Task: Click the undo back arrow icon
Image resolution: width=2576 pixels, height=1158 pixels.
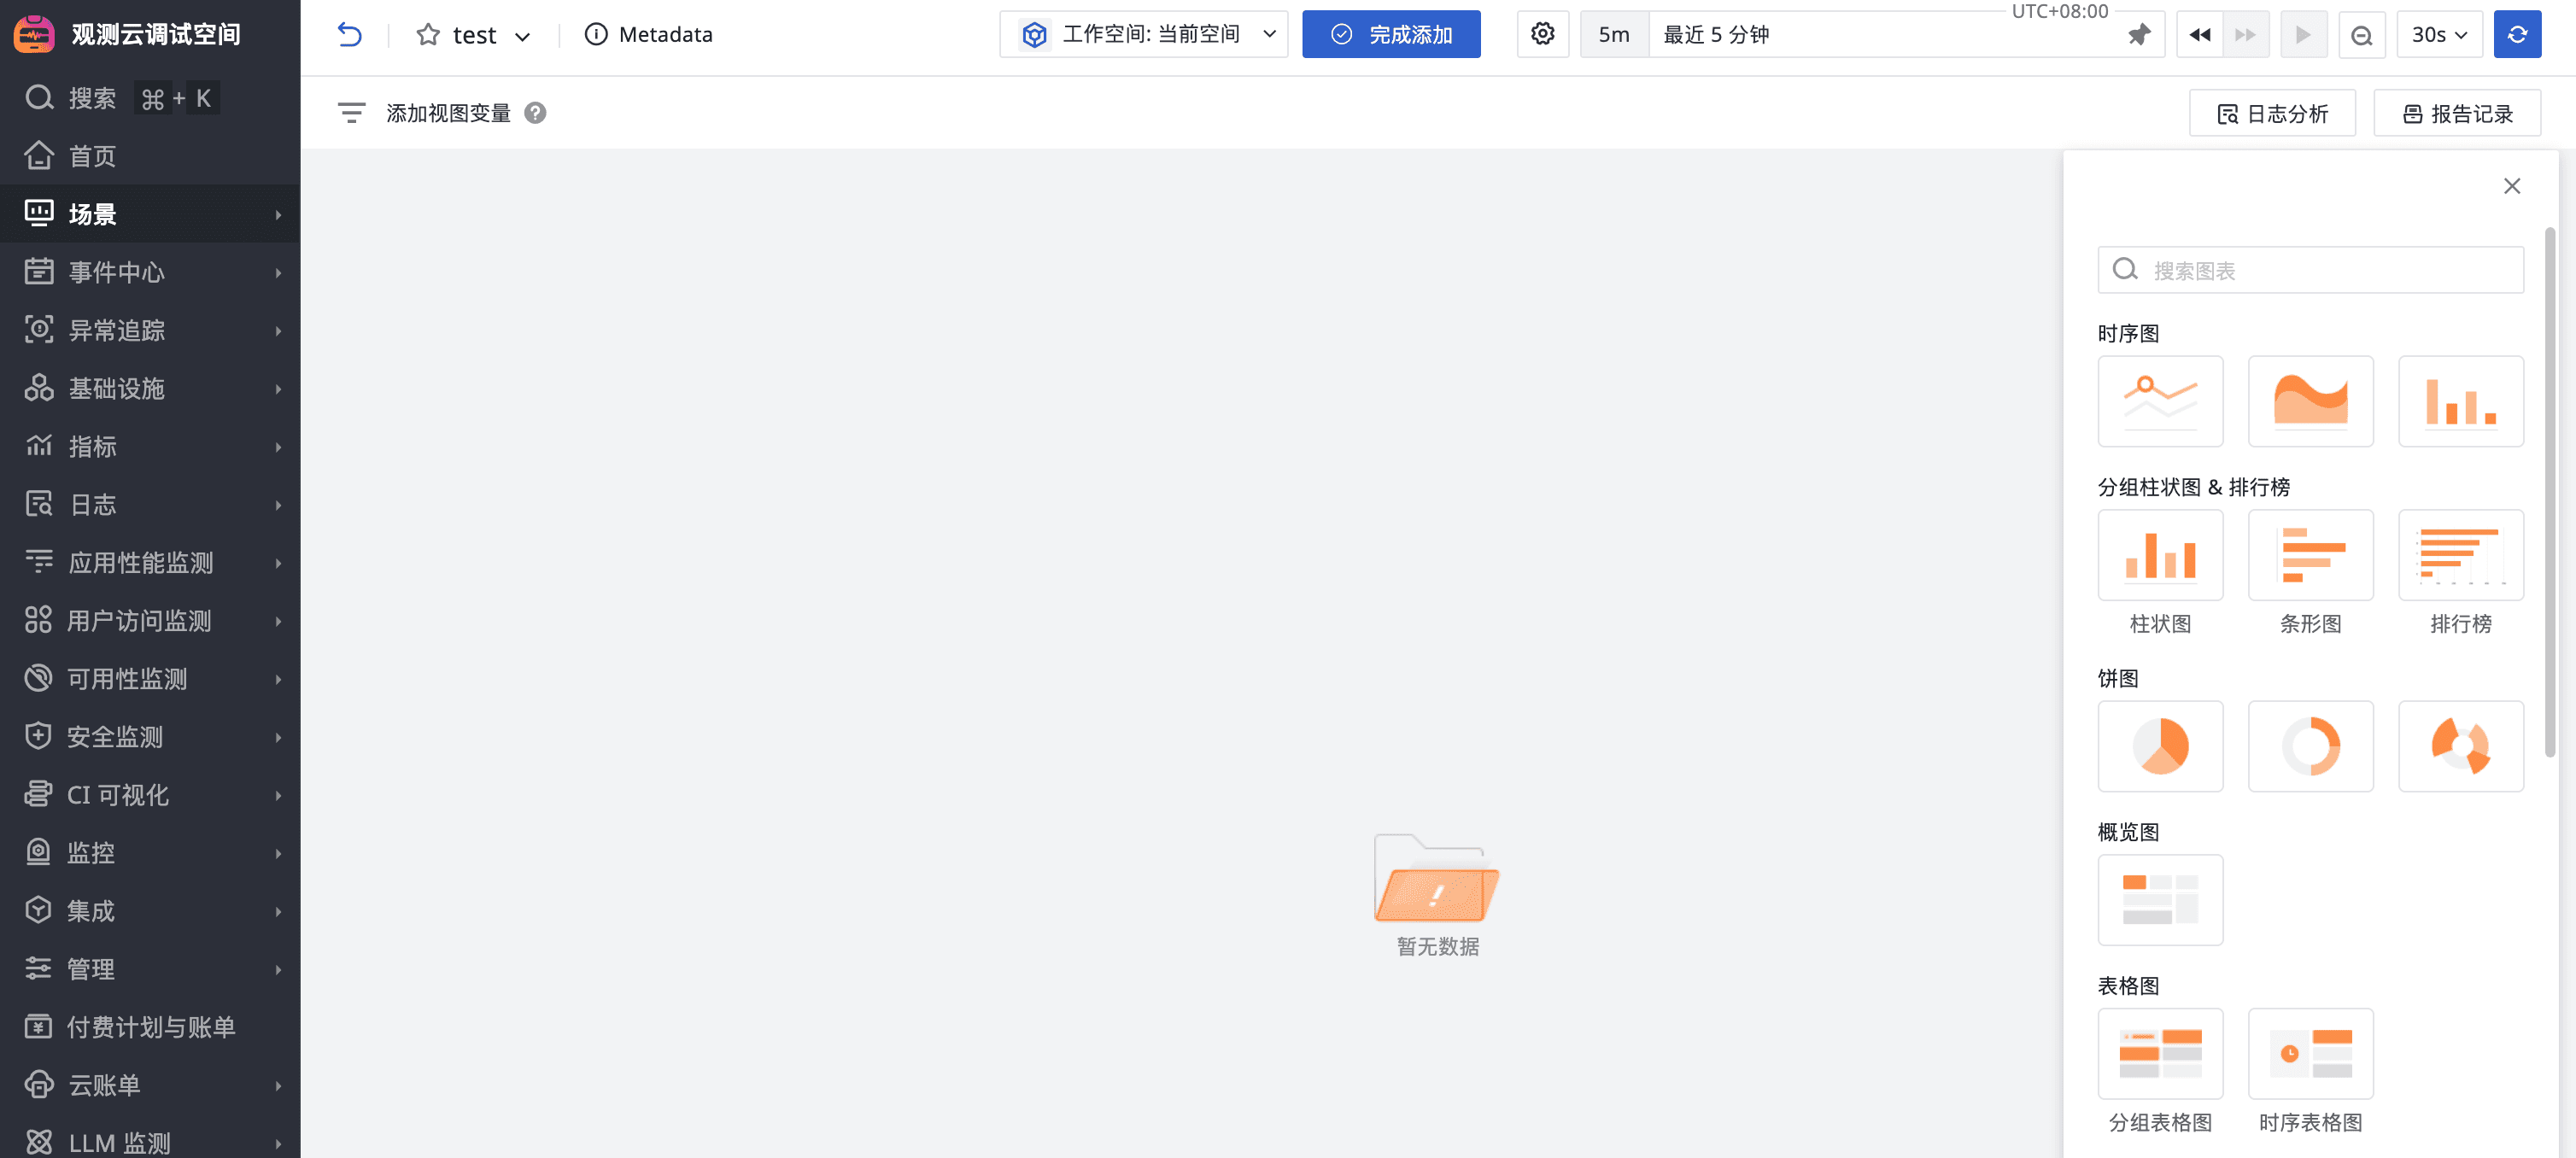Action: click(x=349, y=34)
